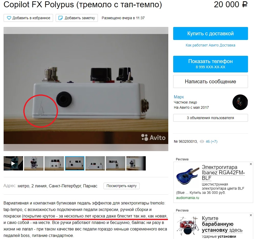The width and height of the screenshot is (255, 239).
Task: Click the seller Марк avatar image
Action: [240, 102]
